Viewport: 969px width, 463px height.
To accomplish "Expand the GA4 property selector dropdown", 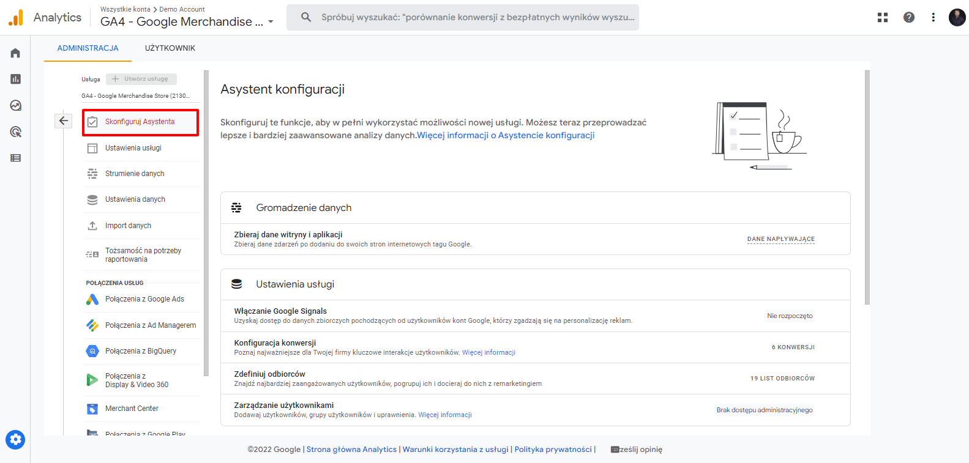I will 271,22.
